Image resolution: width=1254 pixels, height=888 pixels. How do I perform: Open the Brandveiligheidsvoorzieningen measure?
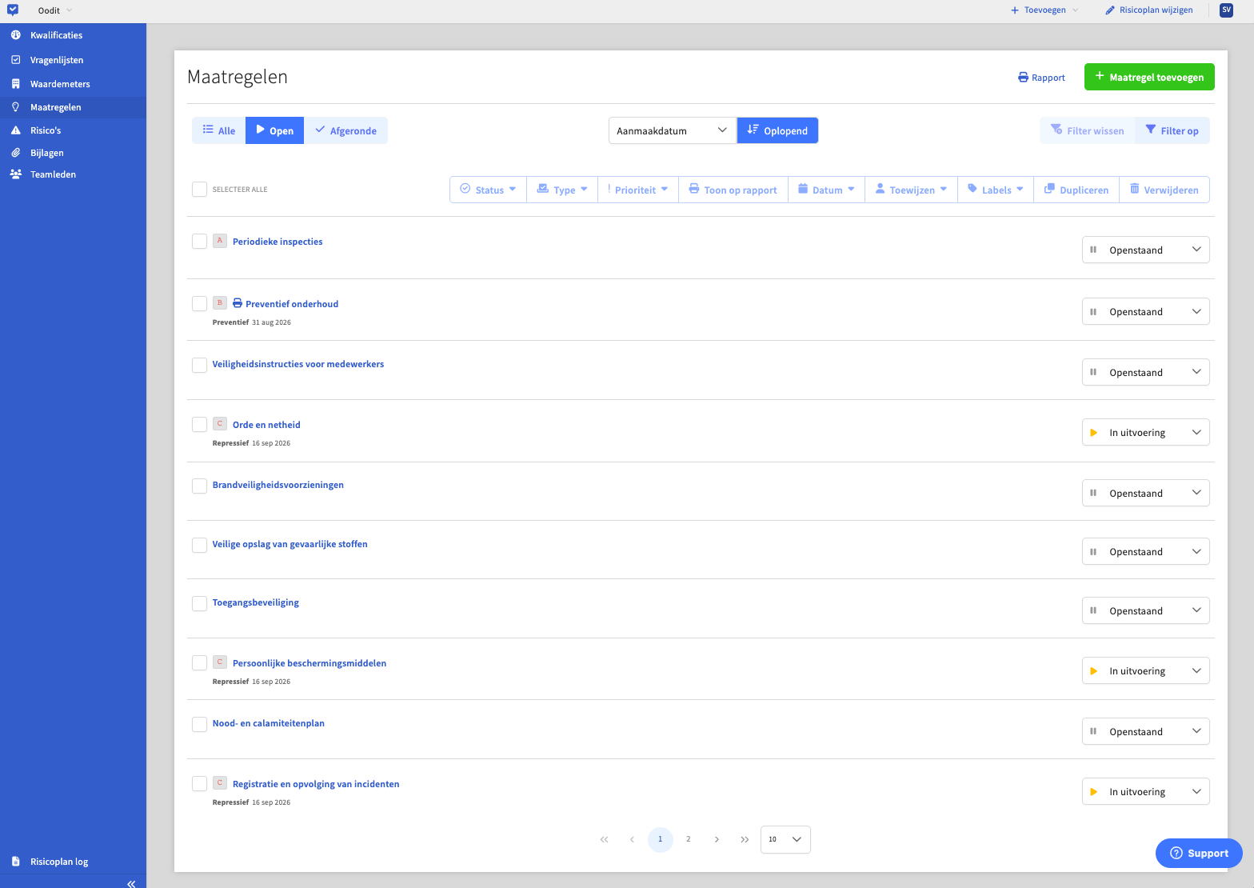278,485
